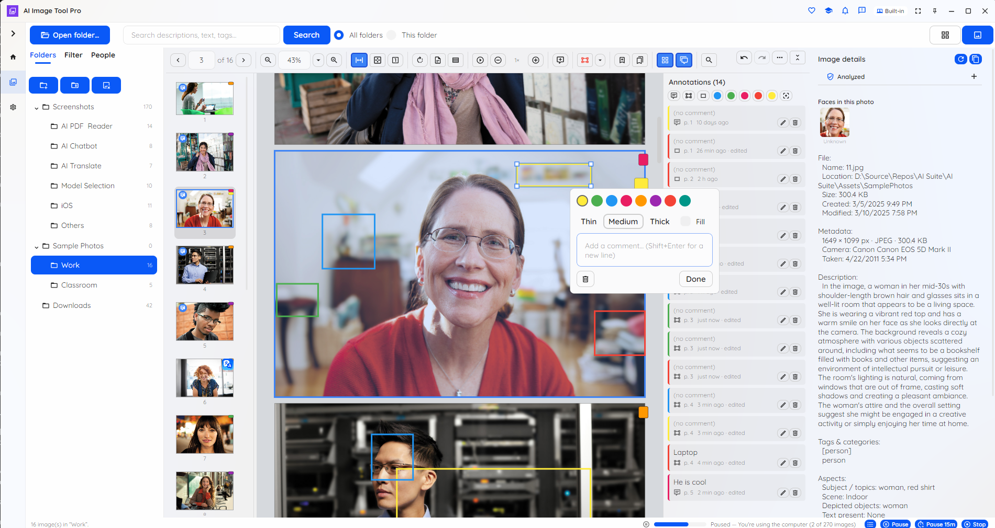Image resolution: width=995 pixels, height=528 pixels.
Task: Click Done in the annotation popup
Action: pyautogui.click(x=695, y=279)
